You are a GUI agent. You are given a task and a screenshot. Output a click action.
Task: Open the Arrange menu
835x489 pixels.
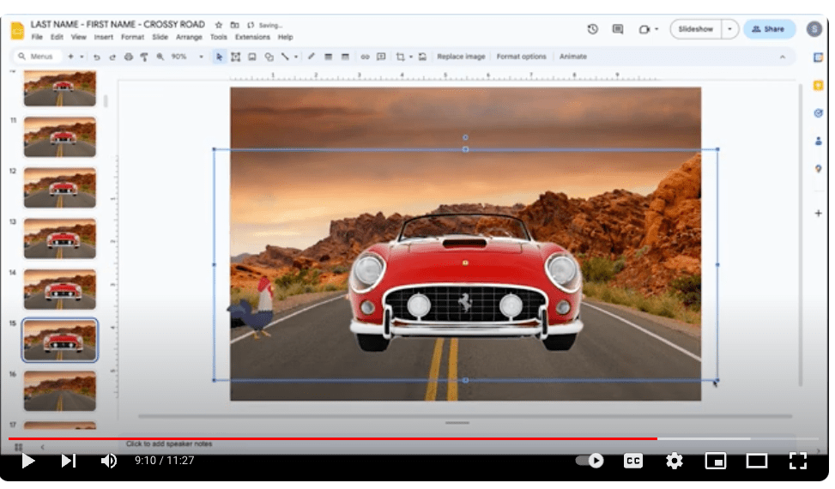(x=189, y=38)
